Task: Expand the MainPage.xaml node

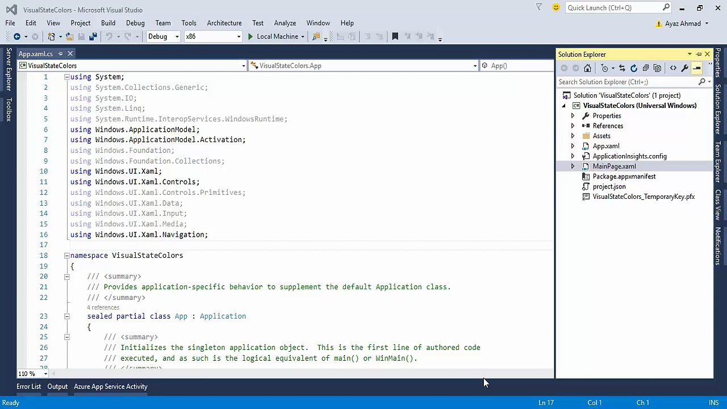Action: 573,166
